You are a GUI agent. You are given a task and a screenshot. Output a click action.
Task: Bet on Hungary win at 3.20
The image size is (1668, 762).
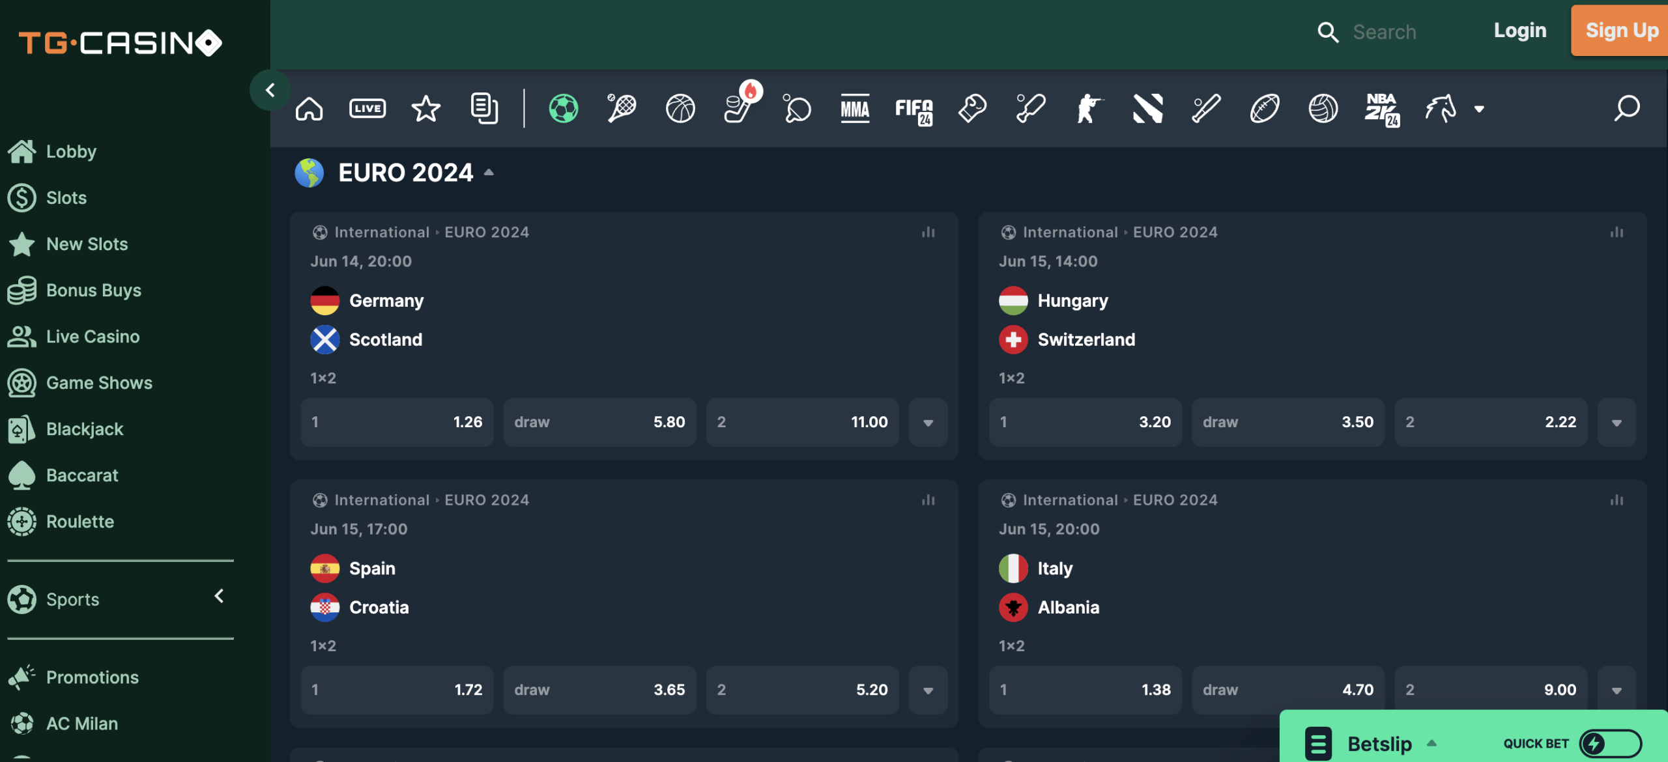1086,423
